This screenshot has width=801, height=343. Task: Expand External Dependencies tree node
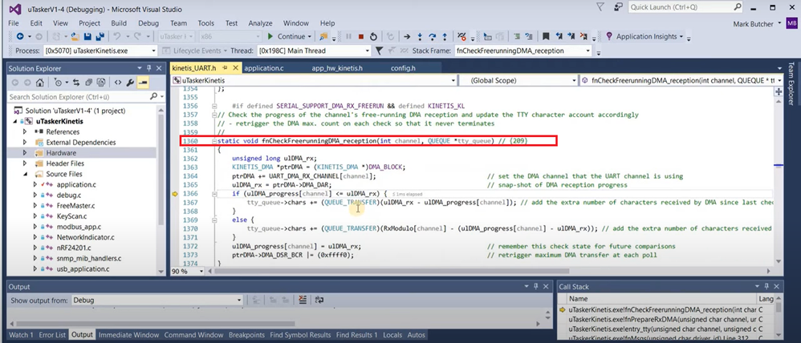tap(25, 143)
